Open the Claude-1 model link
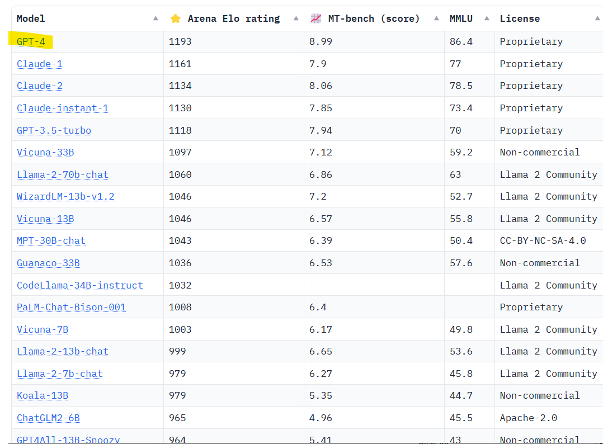This screenshot has width=603, height=444. (x=39, y=64)
